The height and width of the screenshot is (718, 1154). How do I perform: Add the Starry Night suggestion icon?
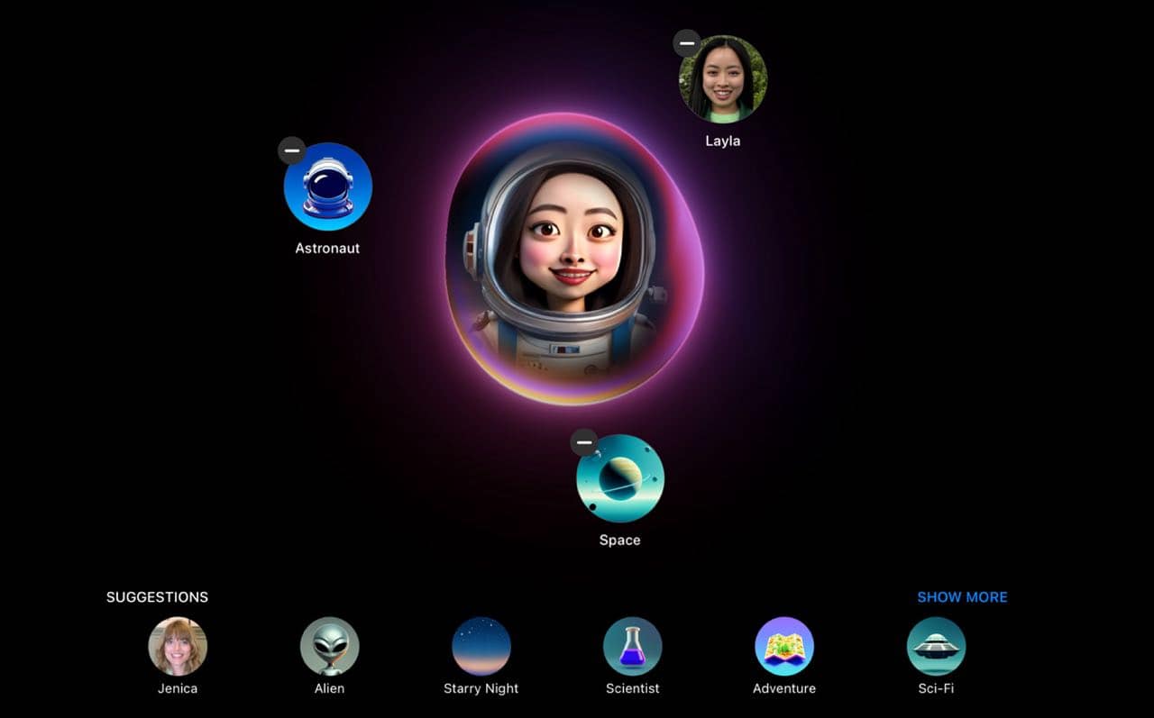click(x=481, y=646)
